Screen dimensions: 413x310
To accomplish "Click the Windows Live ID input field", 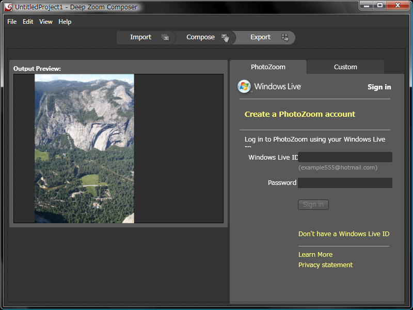I will (345, 157).
